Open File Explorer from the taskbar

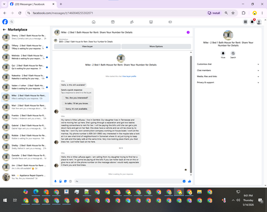[x=199, y=192]
